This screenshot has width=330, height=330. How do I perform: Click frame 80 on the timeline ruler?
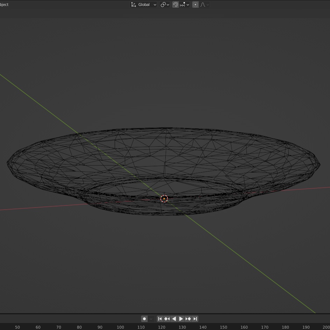tap(79, 327)
